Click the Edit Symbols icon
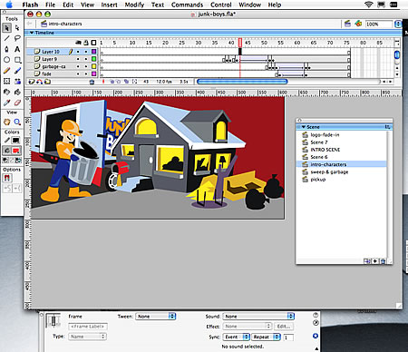The width and height of the screenshot is (408, 352). point(358,24)
